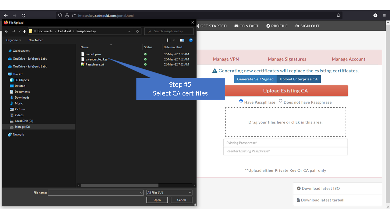Screen dimensions: 390x219
Task: Click the refresh icon next to address bar
Action: 137,31
